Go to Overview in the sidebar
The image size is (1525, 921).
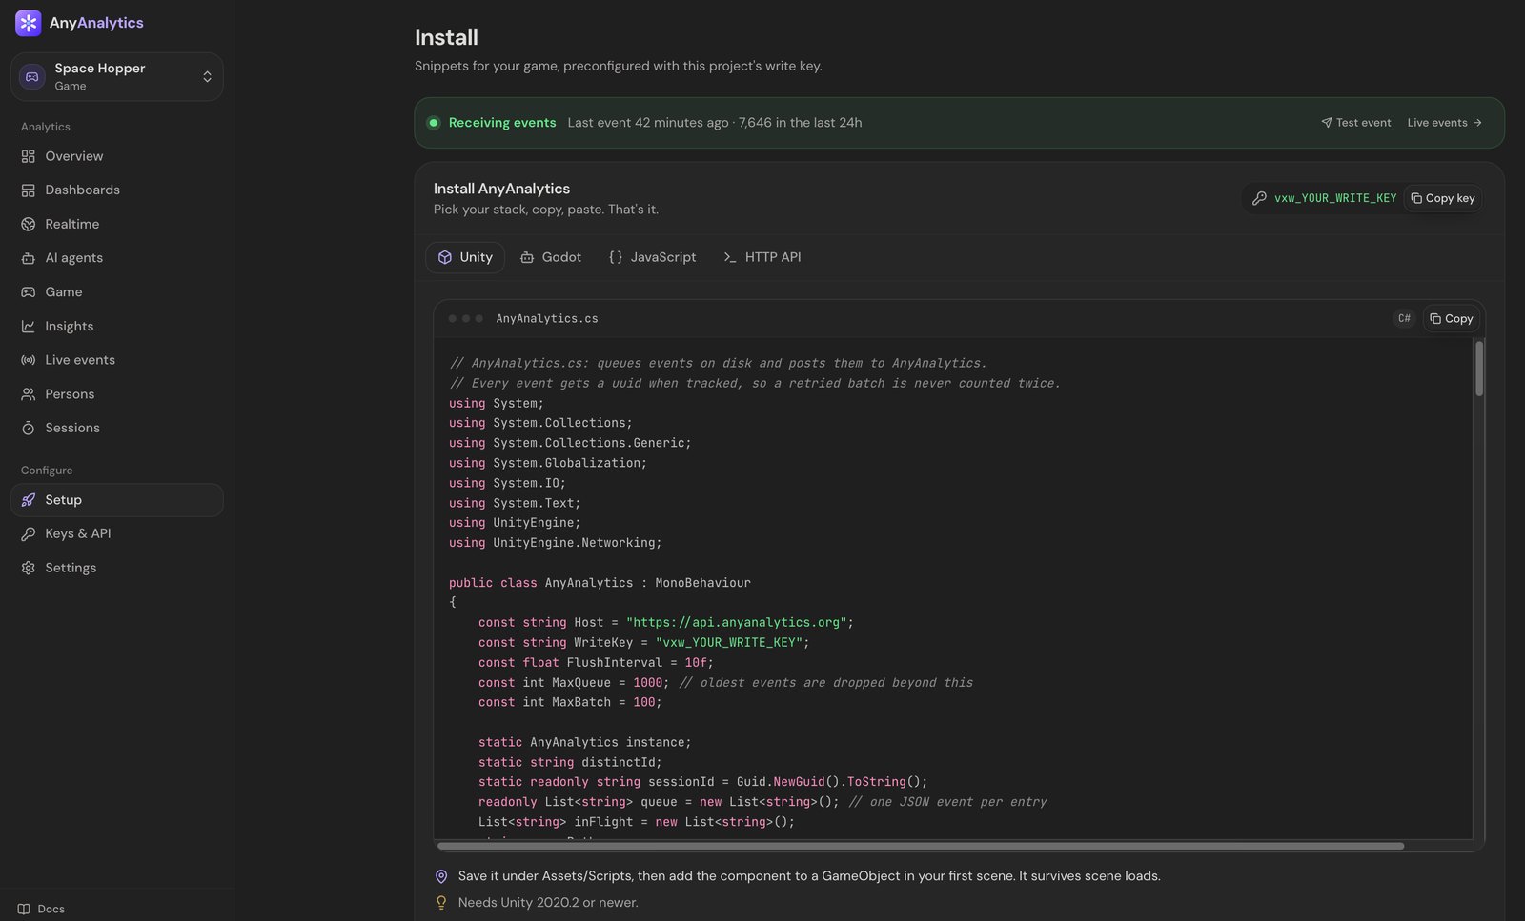(x=117, y=156)
